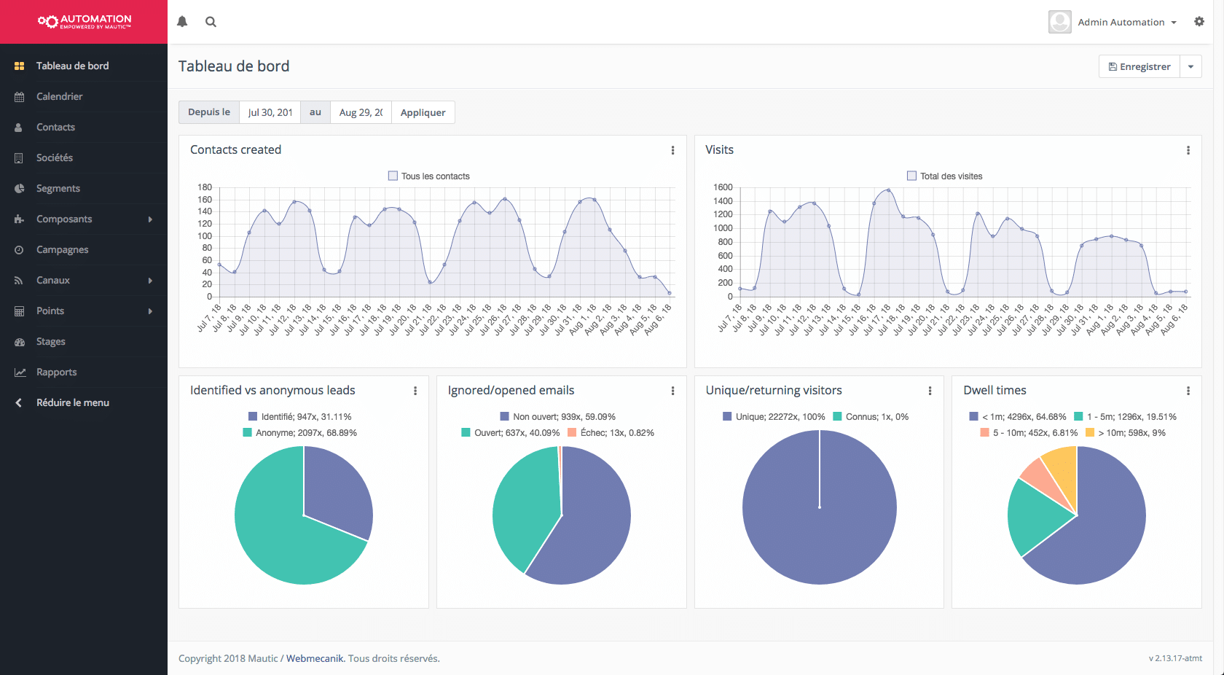Image resolution: width=1224 pixels, height=675 pixels.
Task: Toggle the 'Tous les contacts' legend box
Action: (x=393, y=176)
